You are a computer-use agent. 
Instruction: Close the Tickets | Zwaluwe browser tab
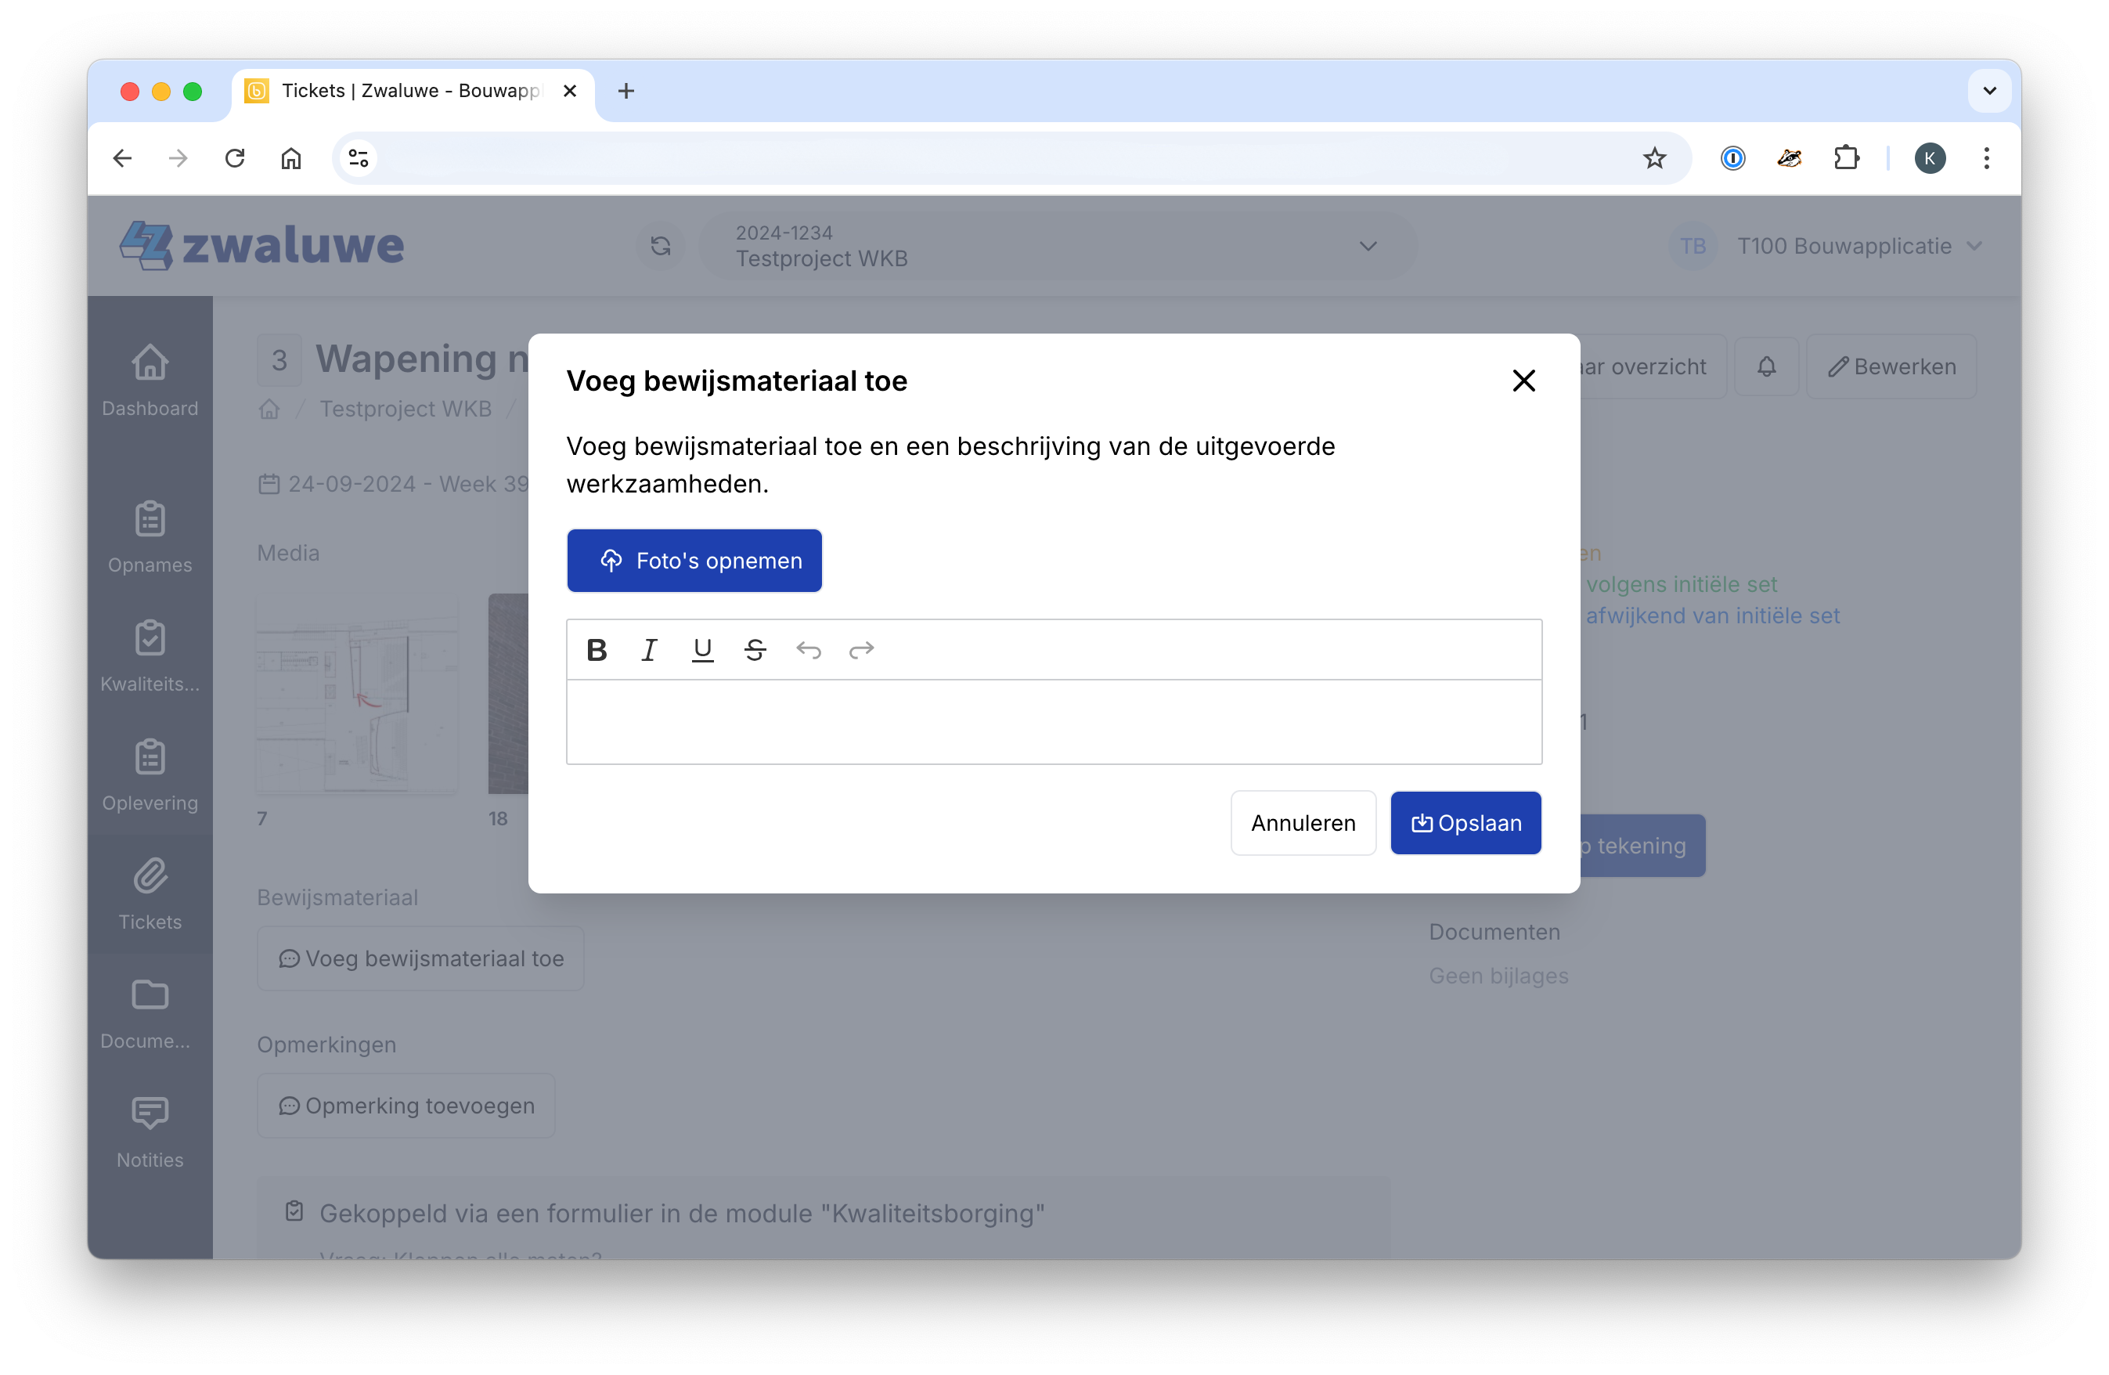pos(569,90)
